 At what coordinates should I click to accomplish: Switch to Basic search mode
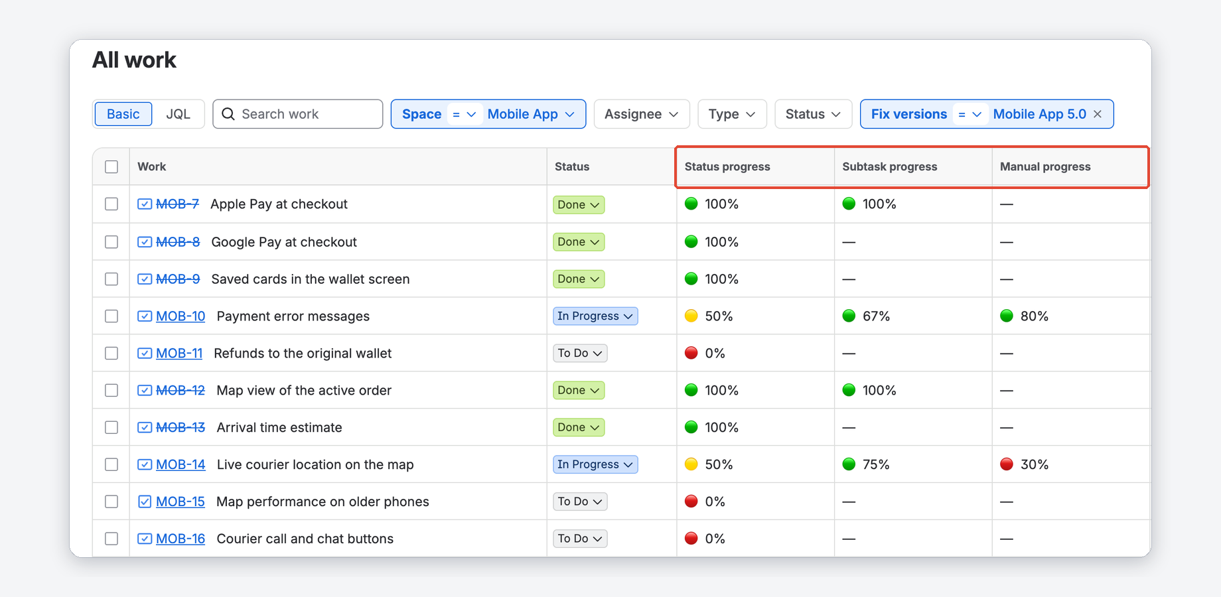[x=123, y=114]
